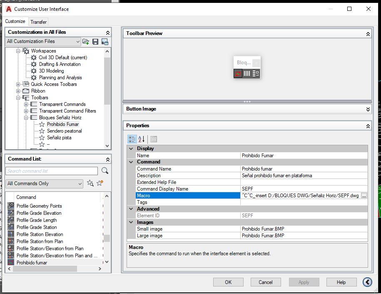Switch to the Customize tab
This screenshot has width=381, height=294.
coord(15,21)
